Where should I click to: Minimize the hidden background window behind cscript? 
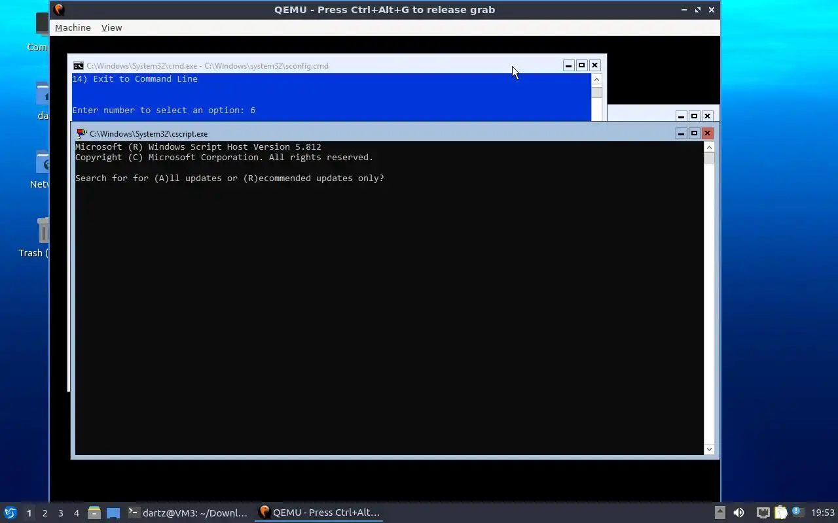coord(681,116)
